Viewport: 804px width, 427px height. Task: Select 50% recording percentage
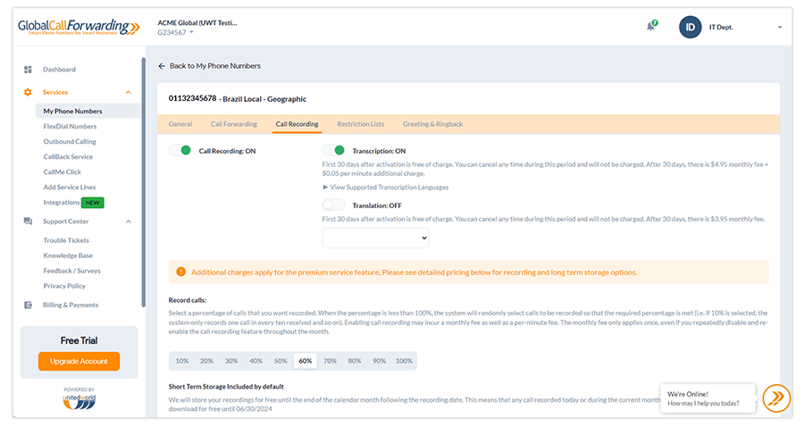[281, 361]
